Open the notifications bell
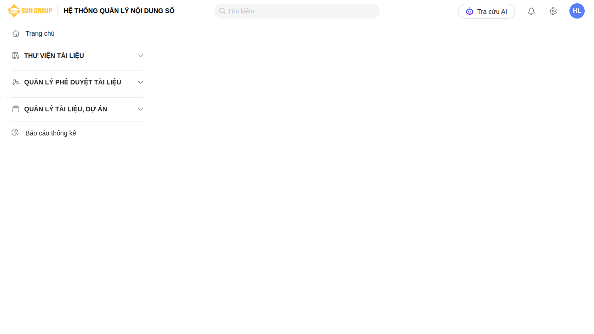 point(531,11)
